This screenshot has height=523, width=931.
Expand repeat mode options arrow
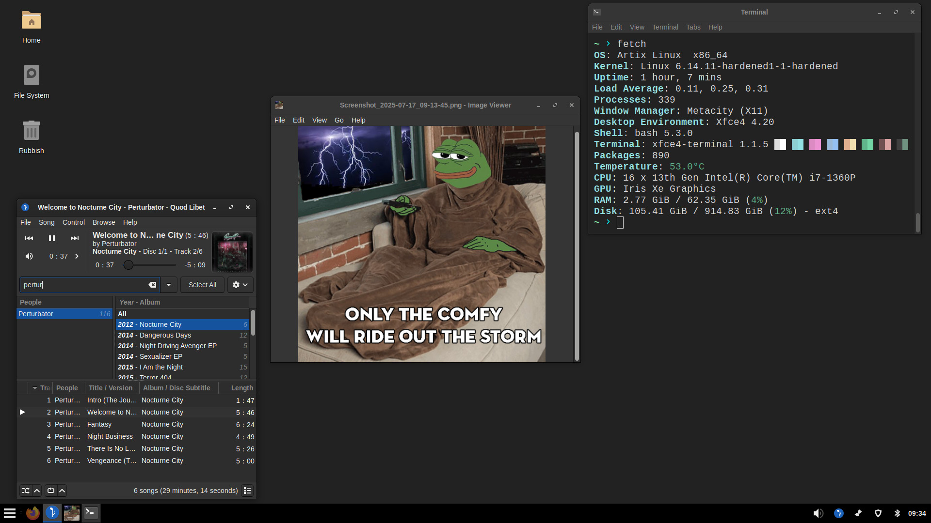point(62,491)
